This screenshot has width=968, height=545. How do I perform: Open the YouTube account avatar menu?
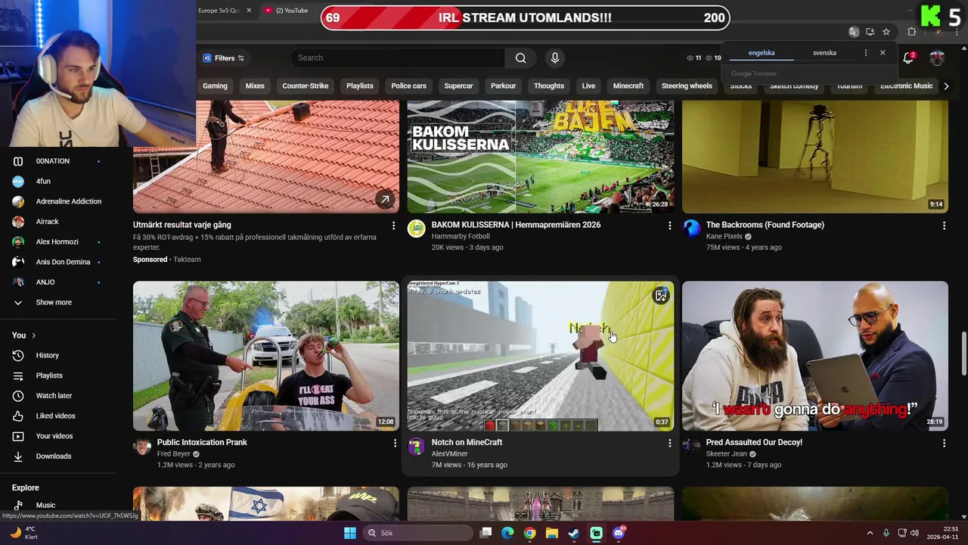(x=937, y=58)
